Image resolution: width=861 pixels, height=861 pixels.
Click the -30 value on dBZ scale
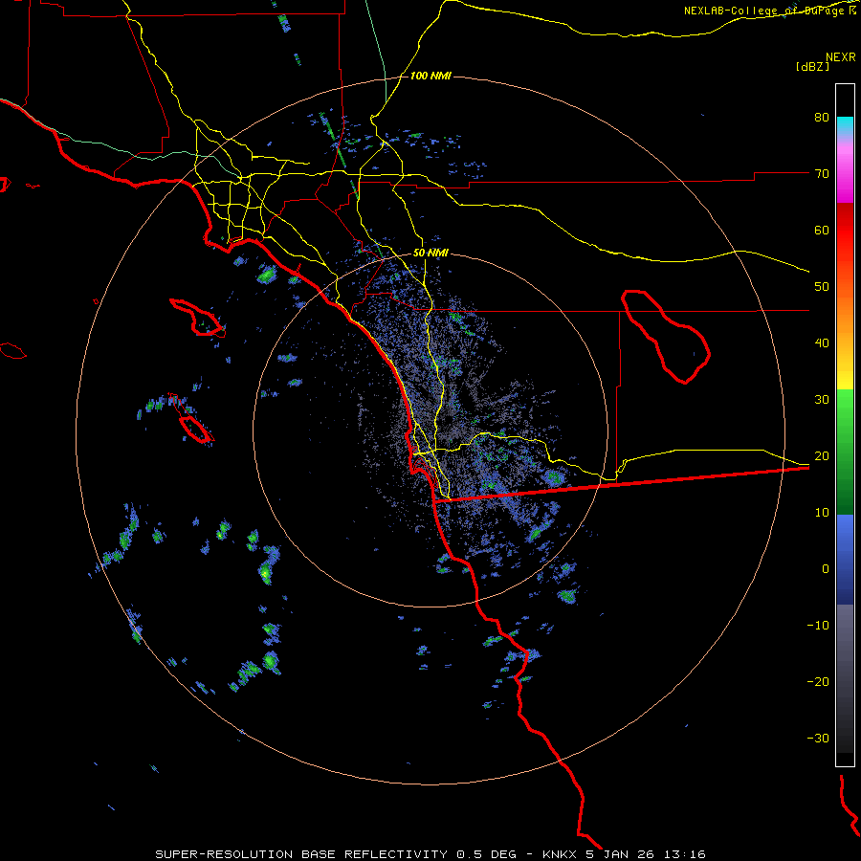(818, 739)
